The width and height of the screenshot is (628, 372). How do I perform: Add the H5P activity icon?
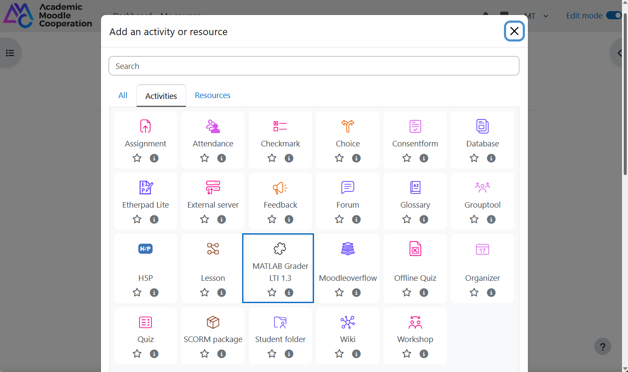(x=145, y=249)
